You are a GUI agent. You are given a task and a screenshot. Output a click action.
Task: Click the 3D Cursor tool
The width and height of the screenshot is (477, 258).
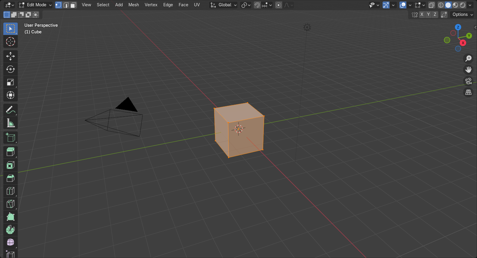pos(11,41)
